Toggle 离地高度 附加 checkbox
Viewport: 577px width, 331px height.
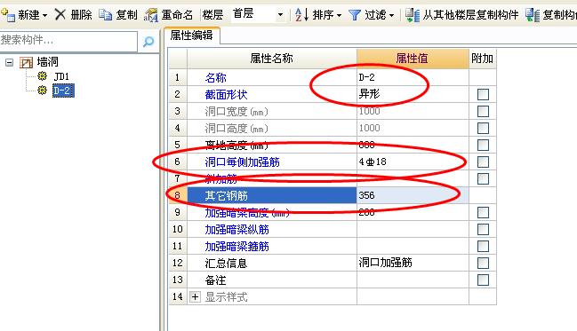coord(483,146)
